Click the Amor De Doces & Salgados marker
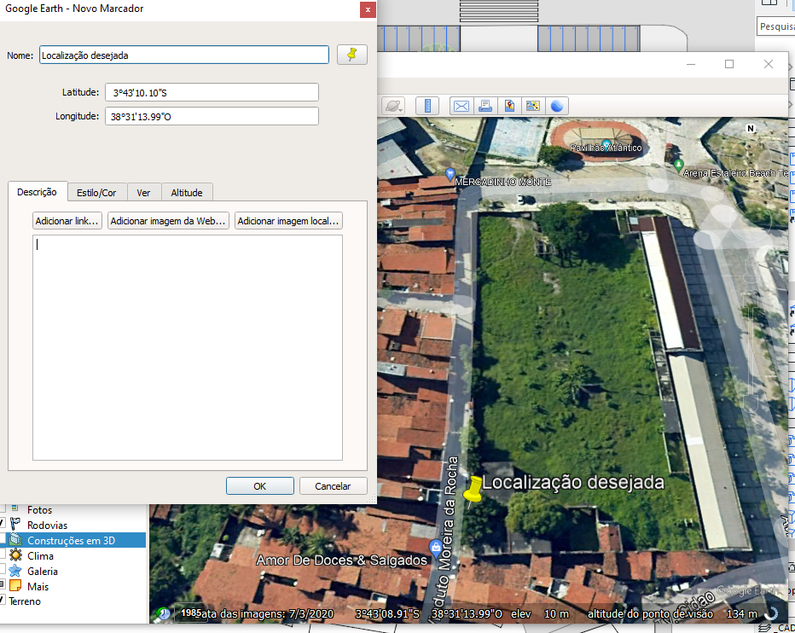 click(x=436, y=548)
